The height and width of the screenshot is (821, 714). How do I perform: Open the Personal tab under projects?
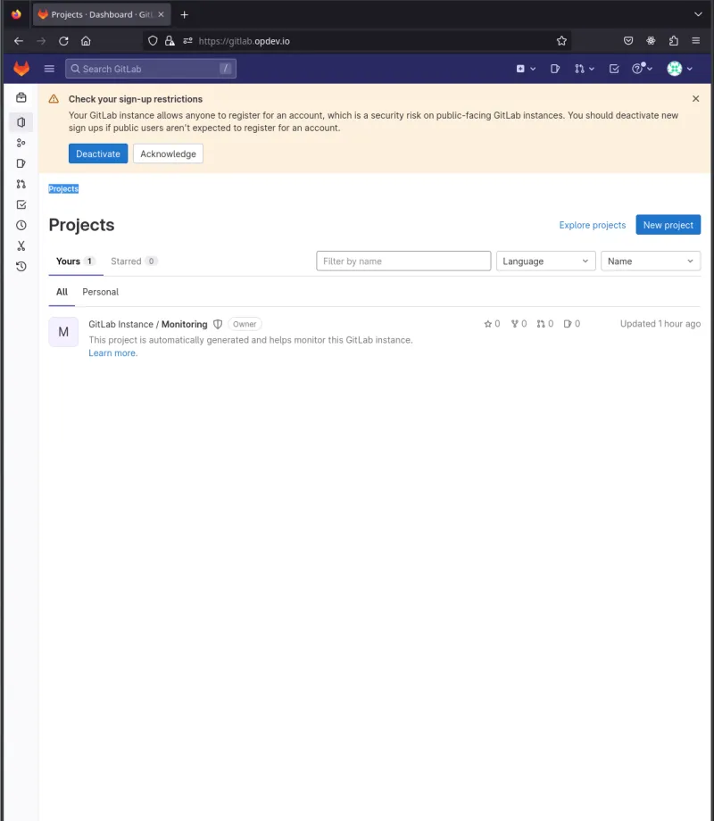[x=100, y=292]
